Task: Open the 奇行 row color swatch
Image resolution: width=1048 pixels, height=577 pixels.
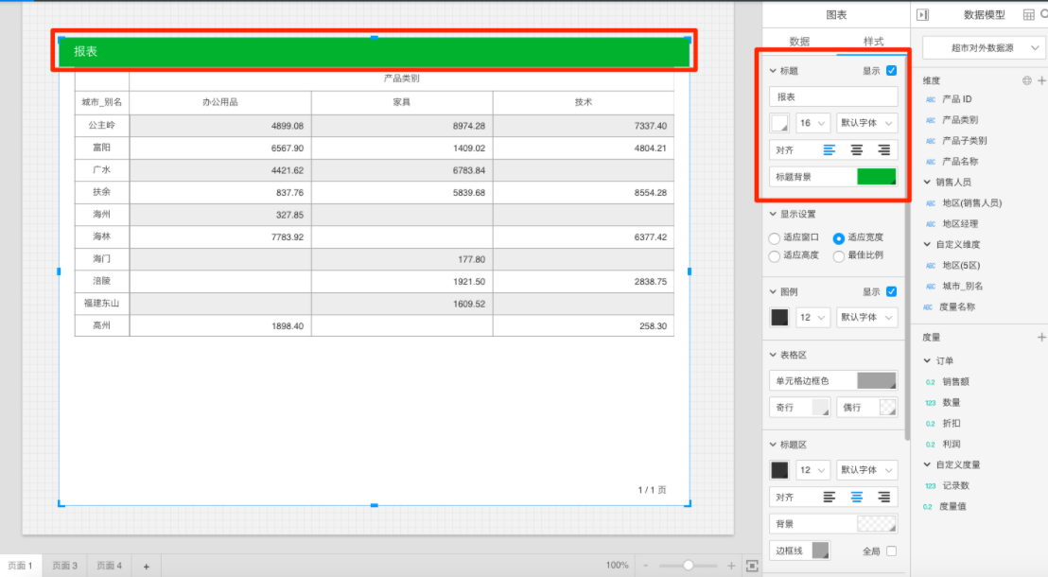Action: click(820, 407)
